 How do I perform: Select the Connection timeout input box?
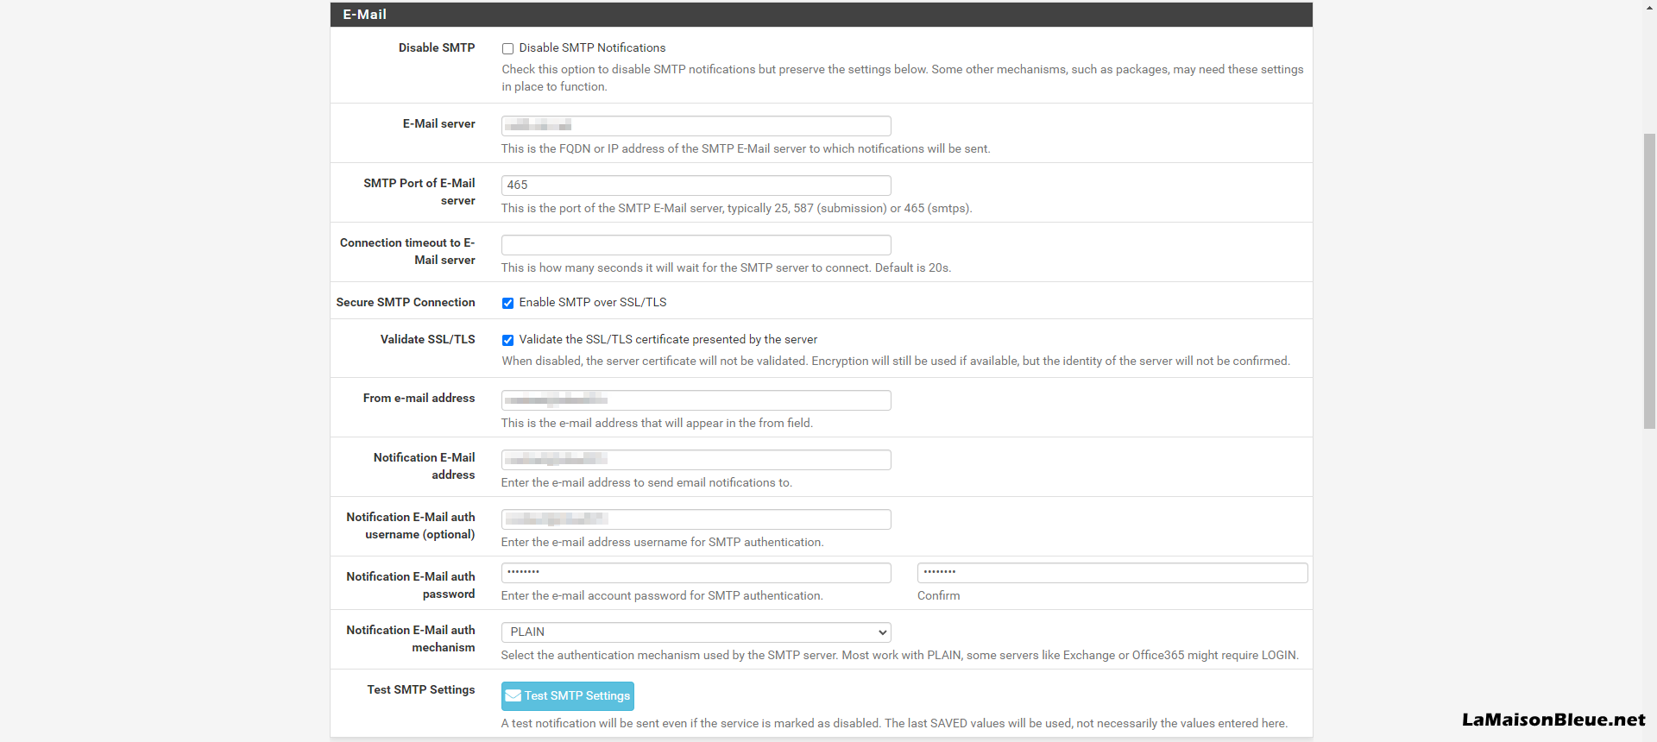[696, 245]
